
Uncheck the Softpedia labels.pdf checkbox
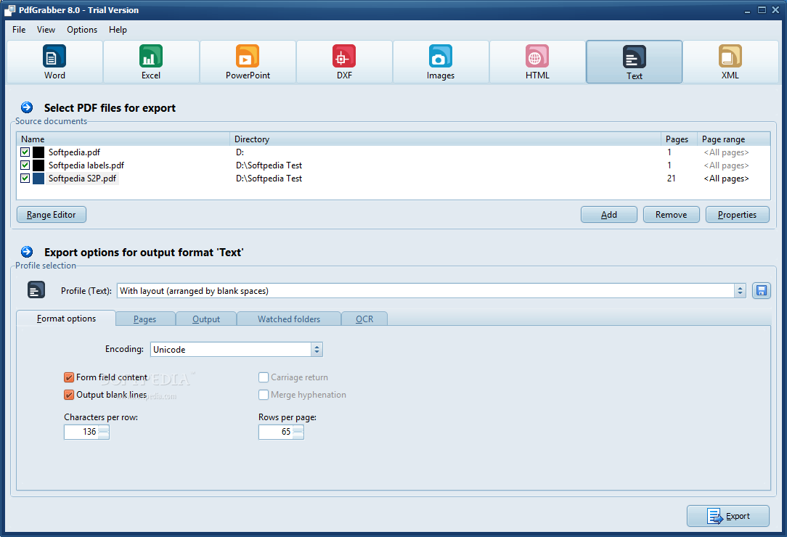tap(25, 165)
